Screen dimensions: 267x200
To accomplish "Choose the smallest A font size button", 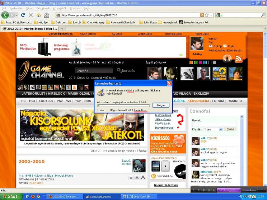I will [131, 178].
